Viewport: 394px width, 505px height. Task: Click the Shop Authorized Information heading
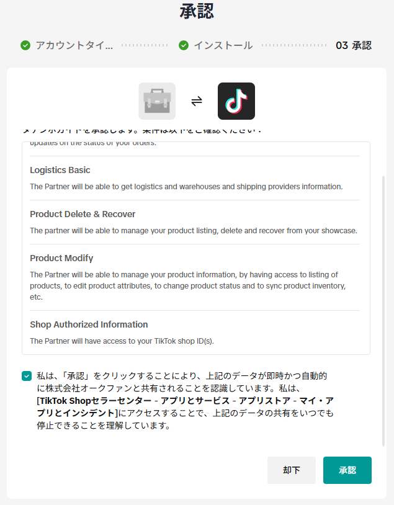(x=89, y=324)
